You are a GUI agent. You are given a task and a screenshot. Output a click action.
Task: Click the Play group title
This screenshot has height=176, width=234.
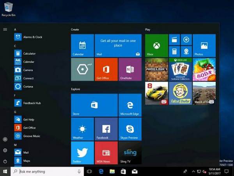[147, 29]
